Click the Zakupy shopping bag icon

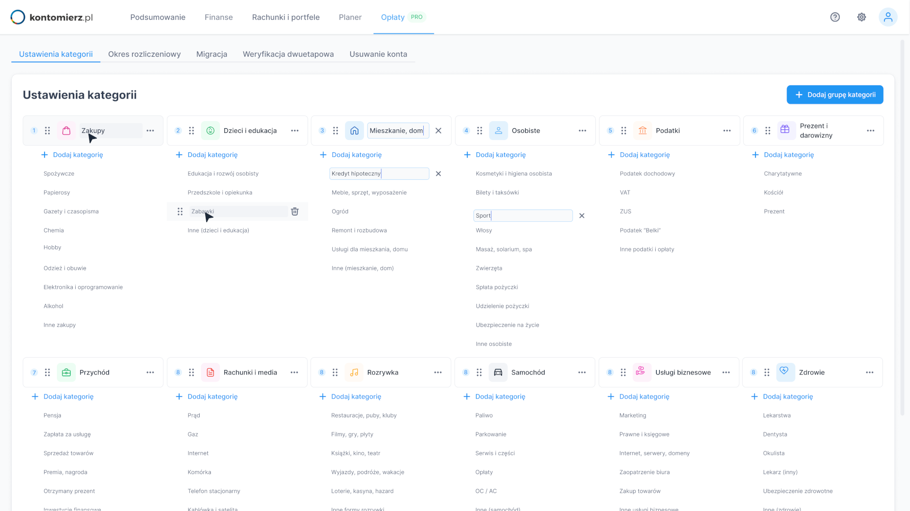click(67, 131)
